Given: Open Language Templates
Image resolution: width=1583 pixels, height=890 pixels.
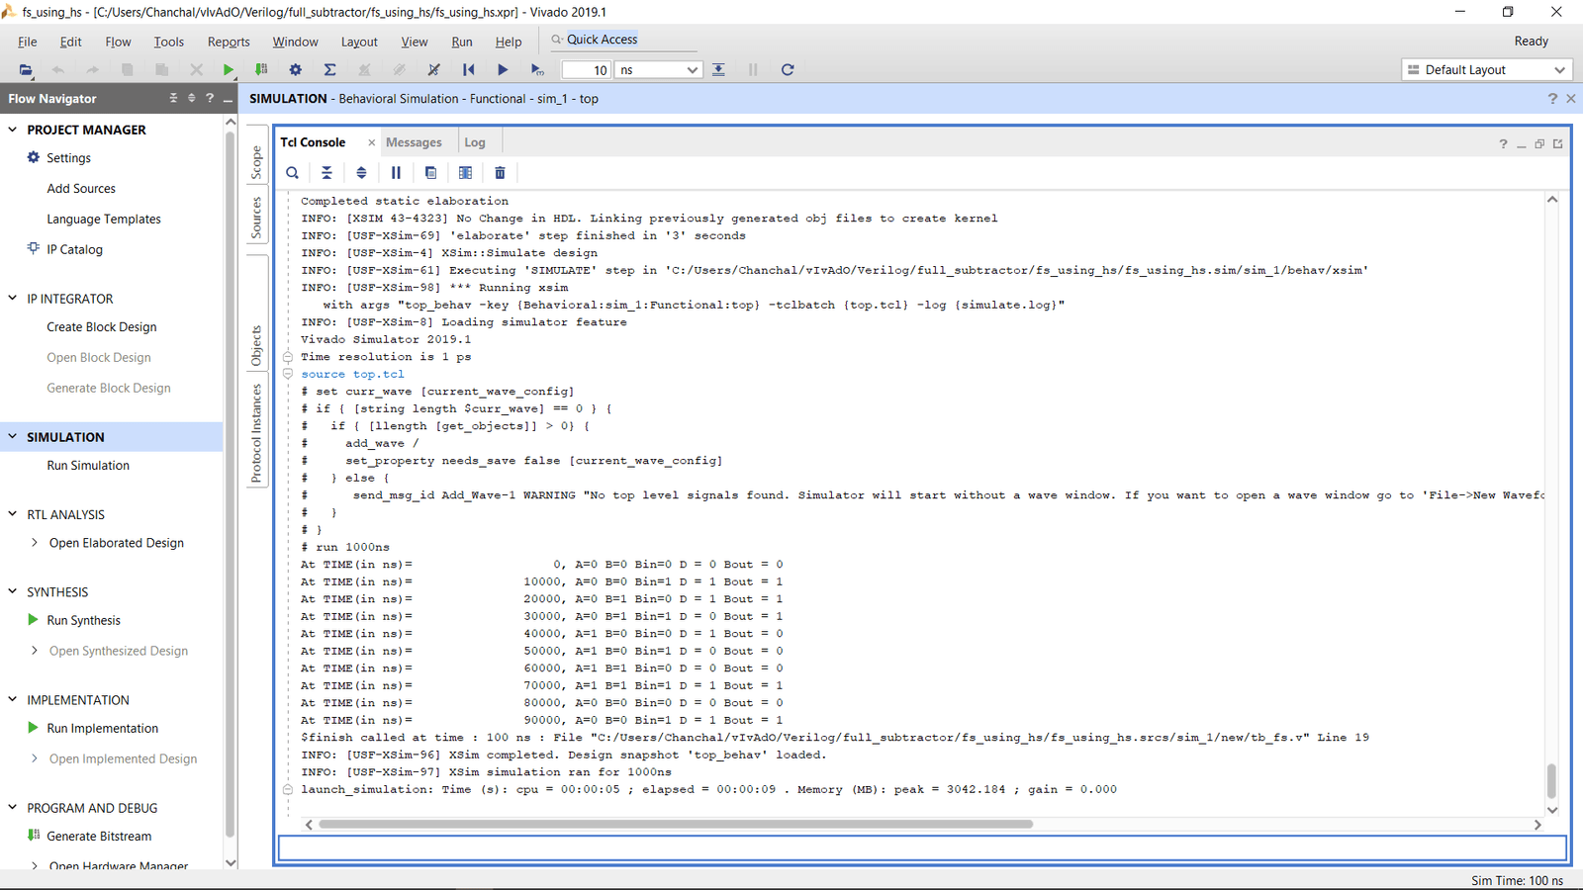Looking at the screenshot, I should click(x=104, y=219).
